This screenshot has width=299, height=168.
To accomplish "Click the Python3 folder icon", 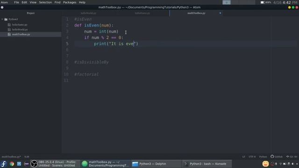I will point(6,19).
